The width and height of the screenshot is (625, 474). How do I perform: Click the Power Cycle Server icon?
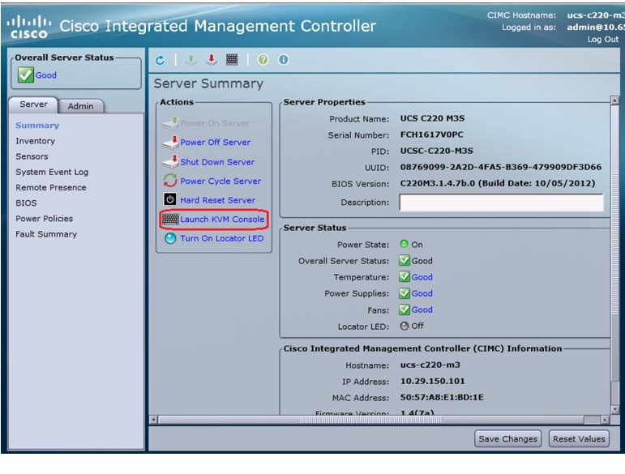170,181
